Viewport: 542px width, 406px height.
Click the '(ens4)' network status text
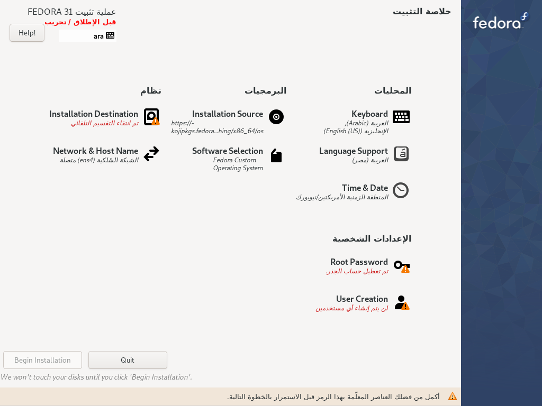coord(100,160)
